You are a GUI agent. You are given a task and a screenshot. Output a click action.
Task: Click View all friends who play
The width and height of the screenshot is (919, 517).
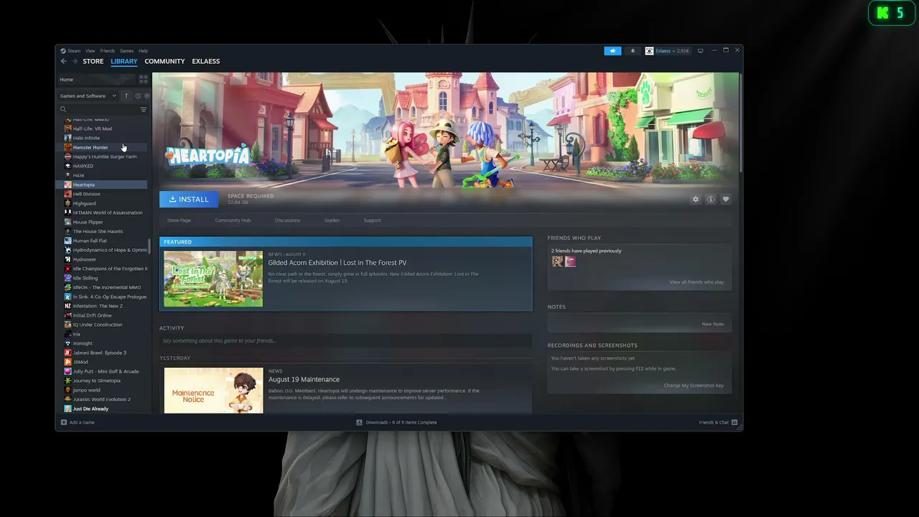(x=696, y=282)
